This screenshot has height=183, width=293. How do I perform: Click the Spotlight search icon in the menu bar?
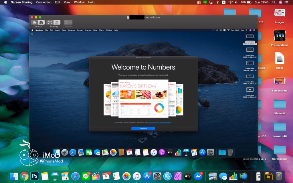tap(273, 2)
